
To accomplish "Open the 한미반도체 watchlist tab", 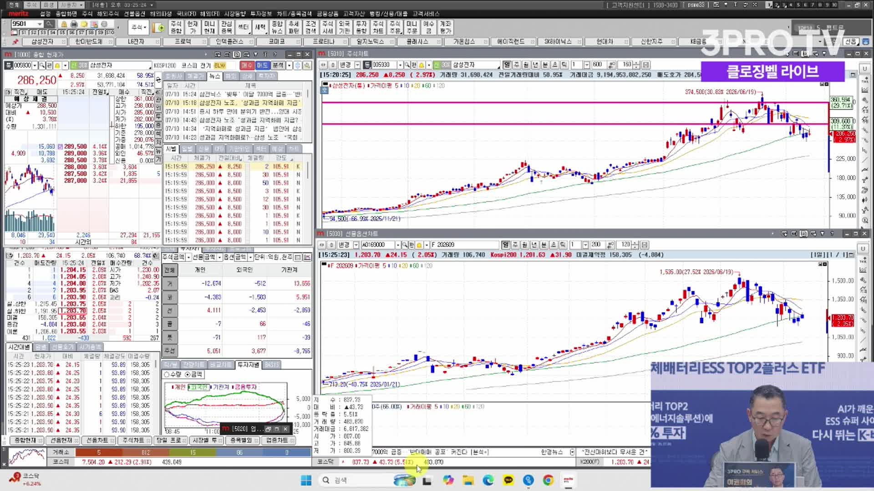I will coord(89,41).
